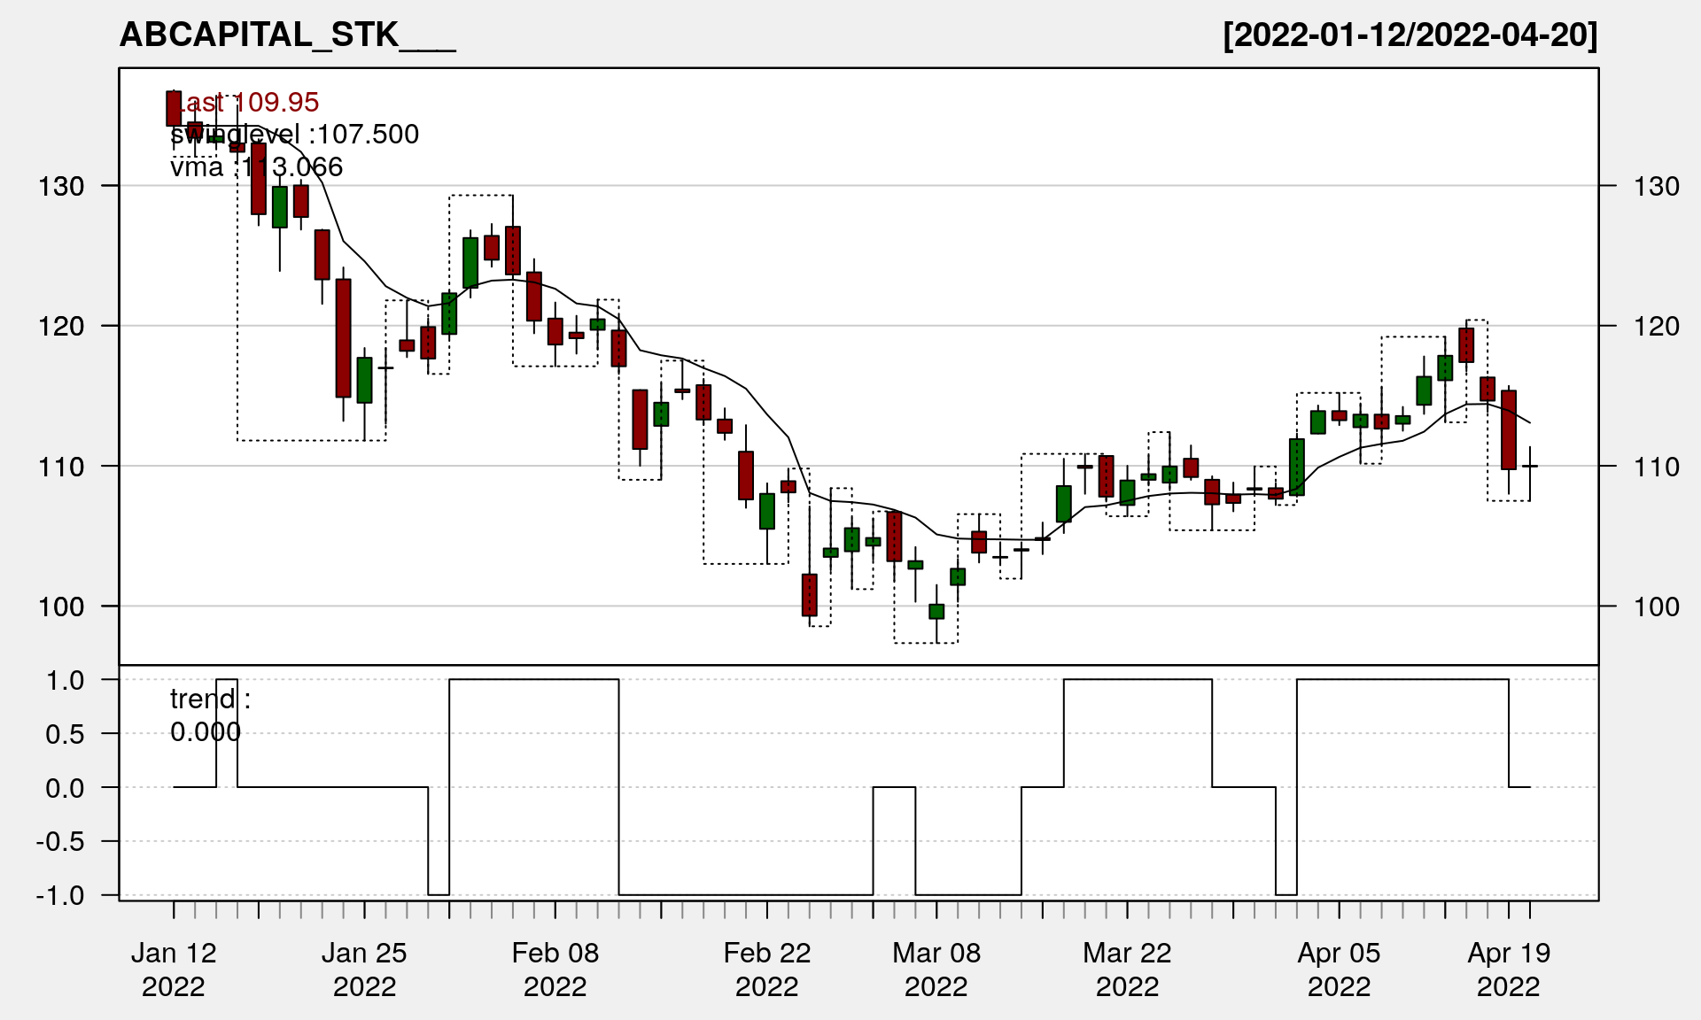Click the left axis 120 price label
This screenshot has width=1701, height=1020.
coord(62,327)
